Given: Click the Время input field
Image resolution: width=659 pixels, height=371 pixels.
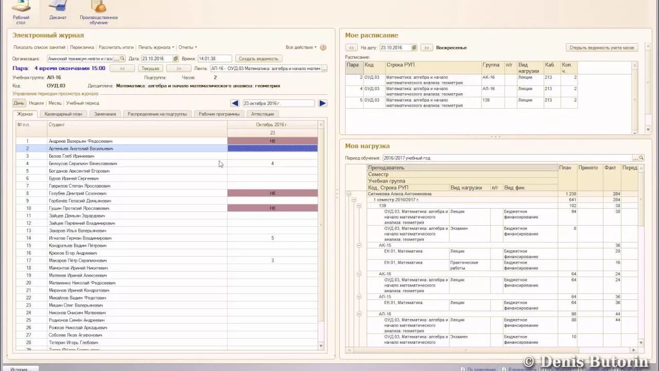Looking at the screenshot, I should click(215, 59).
